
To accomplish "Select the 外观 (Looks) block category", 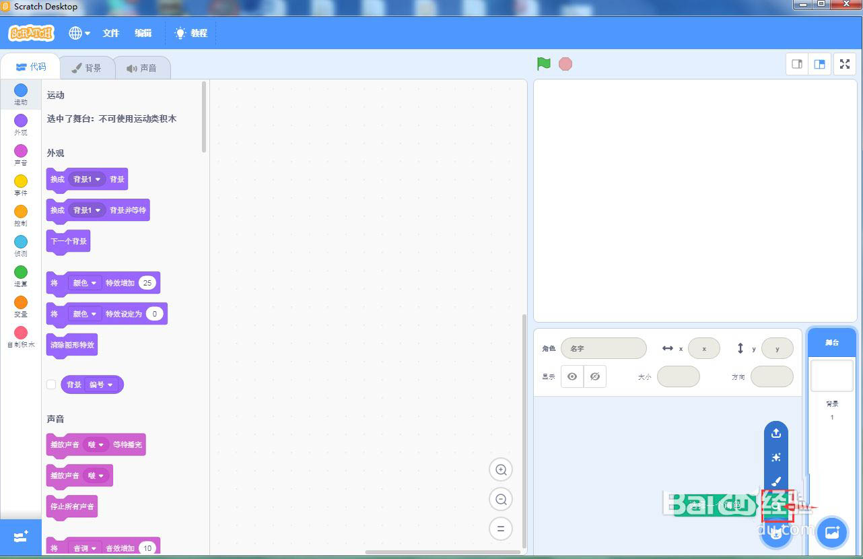I will [x=21, y=125].
